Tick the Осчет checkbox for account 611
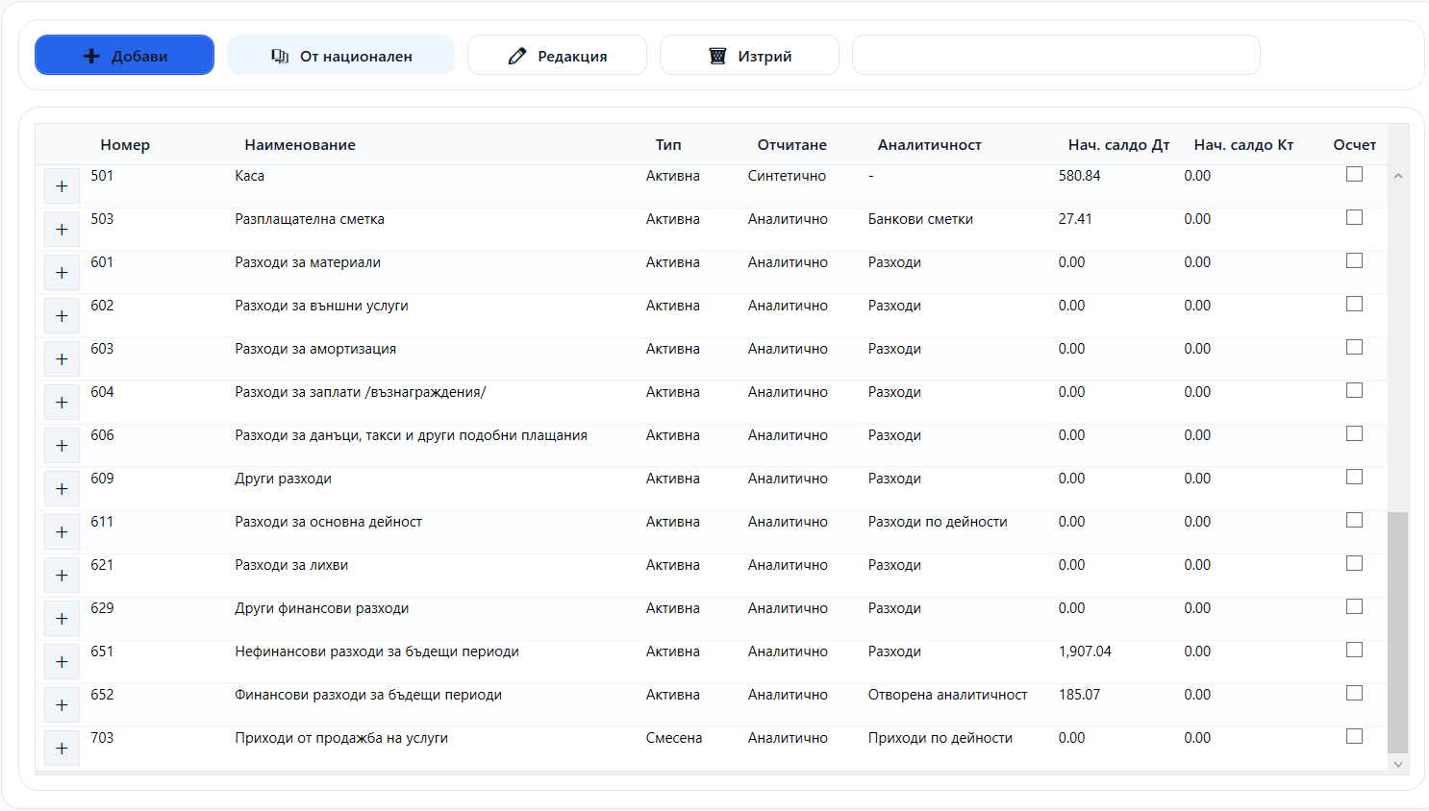 pos(1354,520)
